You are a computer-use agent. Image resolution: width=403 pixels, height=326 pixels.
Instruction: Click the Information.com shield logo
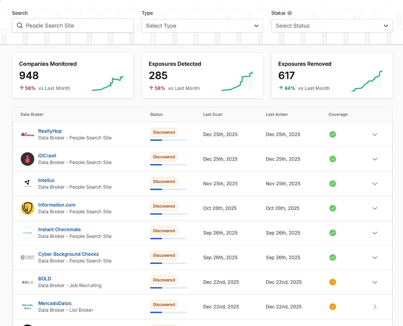27,208
